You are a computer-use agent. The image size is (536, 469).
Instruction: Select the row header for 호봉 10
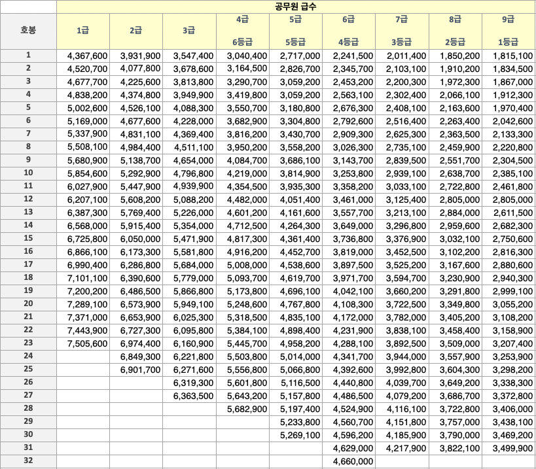pos(28,173)
